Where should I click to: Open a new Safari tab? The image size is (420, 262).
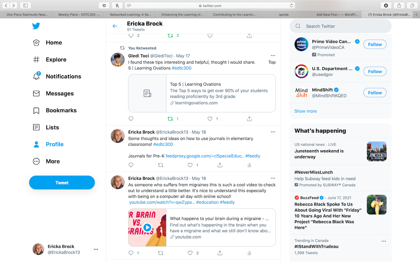[416, 15]
